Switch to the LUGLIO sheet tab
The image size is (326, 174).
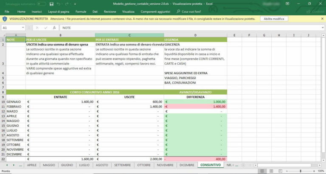[x=84, y=165]
